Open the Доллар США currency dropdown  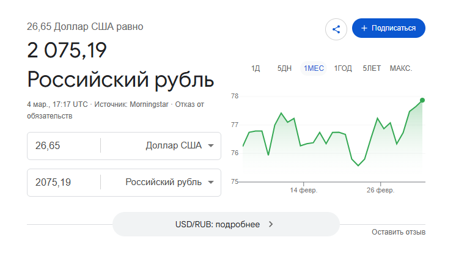coord(210,145)
